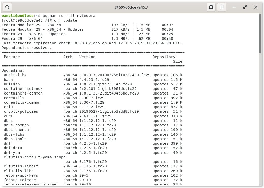
Task: Click the 'crypto-policies' package name
Action: tap(21, 111)
